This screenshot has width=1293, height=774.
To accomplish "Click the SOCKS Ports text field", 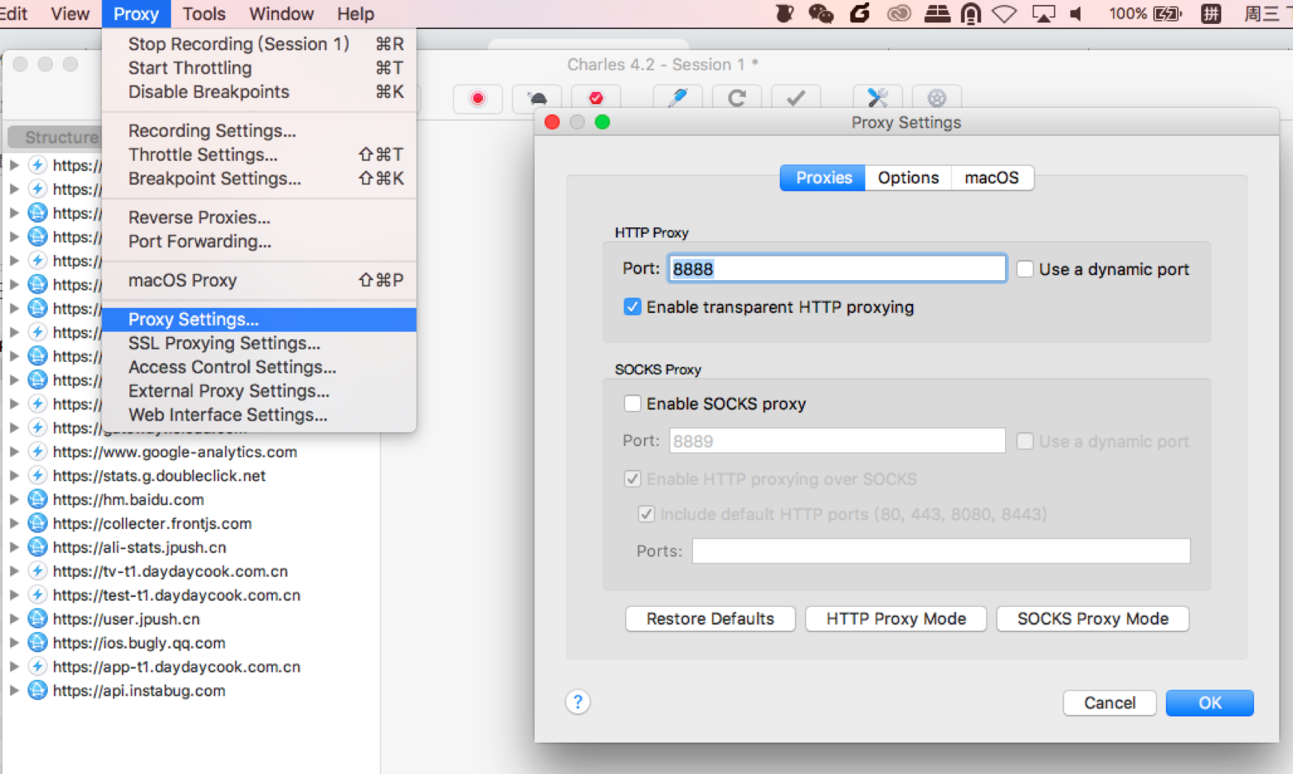I will point(941,551).
